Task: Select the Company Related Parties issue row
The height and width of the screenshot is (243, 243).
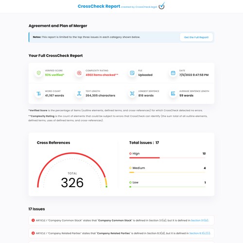Action: [x=121, y=233]
